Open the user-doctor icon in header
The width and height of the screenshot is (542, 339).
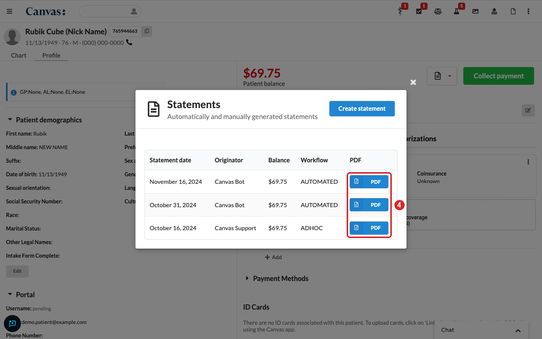(494, 11)
